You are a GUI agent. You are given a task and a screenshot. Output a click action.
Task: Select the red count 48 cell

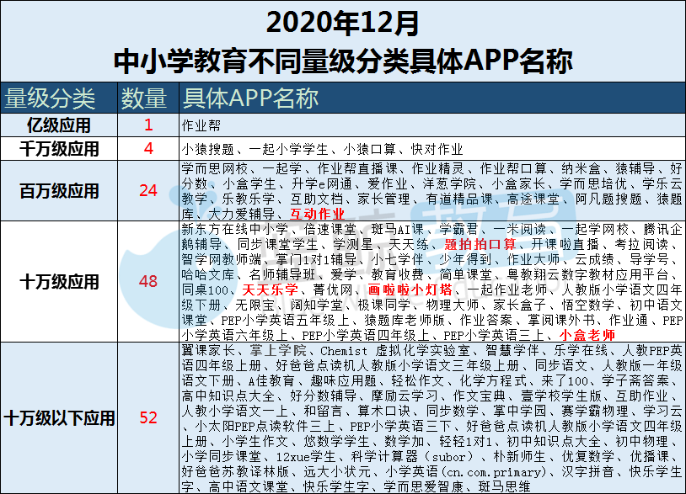click(148, 282)
